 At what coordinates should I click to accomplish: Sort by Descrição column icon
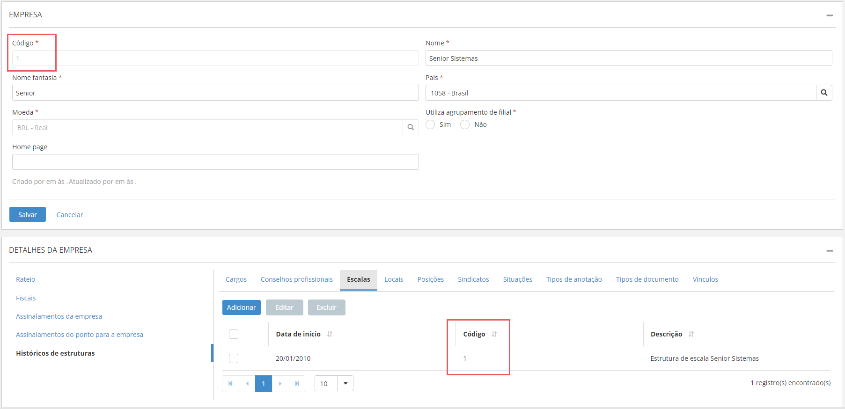(x=691, y=334)
